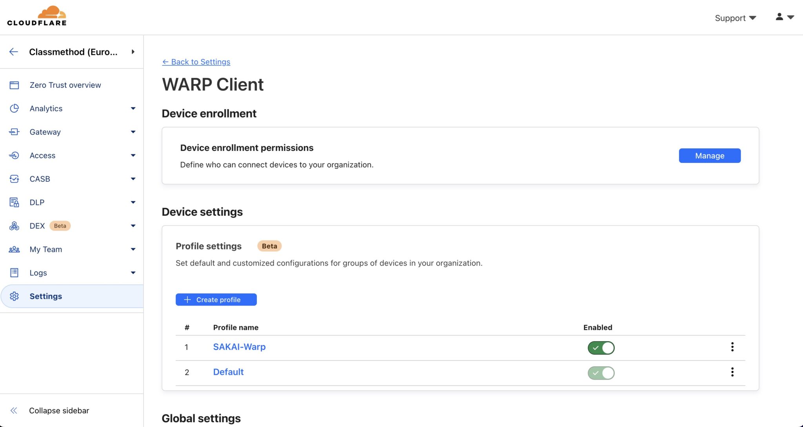Expand the Analytics sidebar section
Image resolution: width=803 pixels, height=427 pixels.
pos(133,109)
